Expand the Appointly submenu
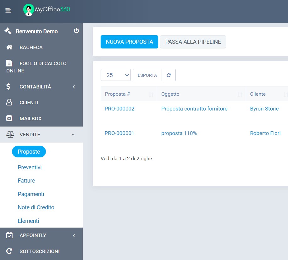The width and height of the screenshot is (288, 260). (x=41, y=235)
